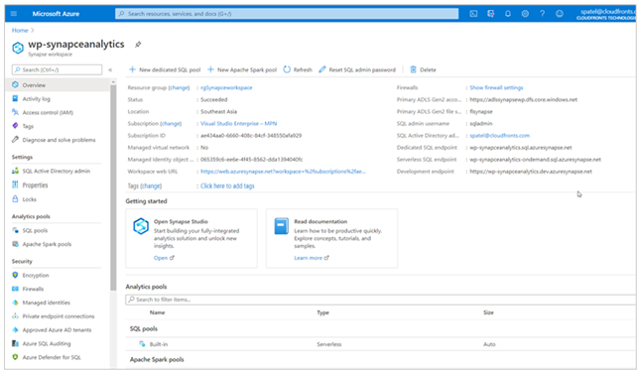640x372 pixels.
Task: Pin the wp-synapceanalytics workspace
Action: tap(138, 45)
